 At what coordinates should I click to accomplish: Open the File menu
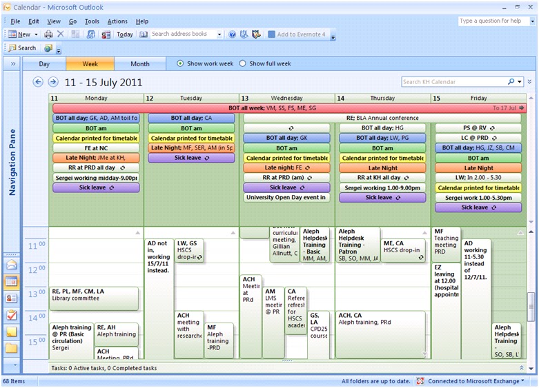15,21
